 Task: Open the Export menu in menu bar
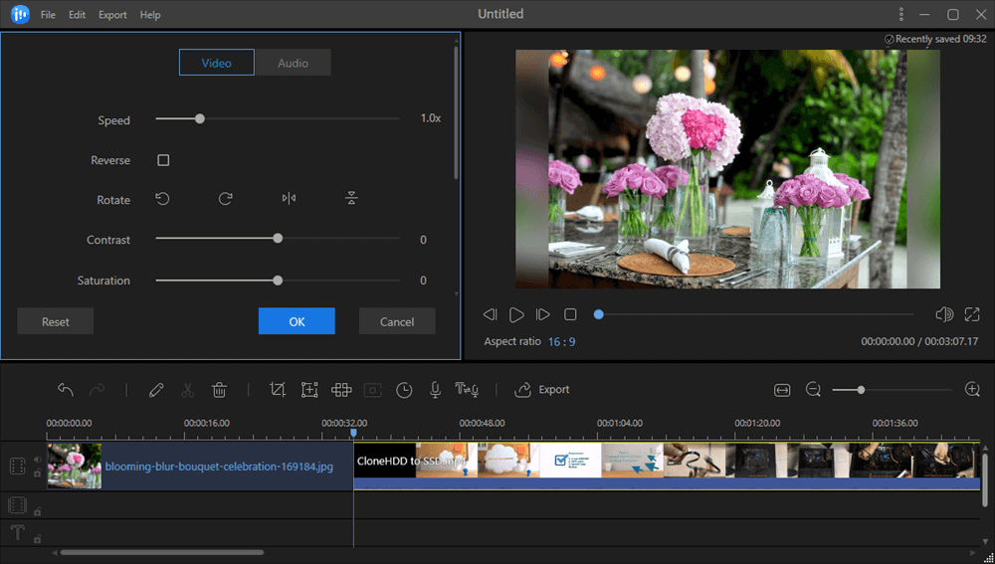112,15
